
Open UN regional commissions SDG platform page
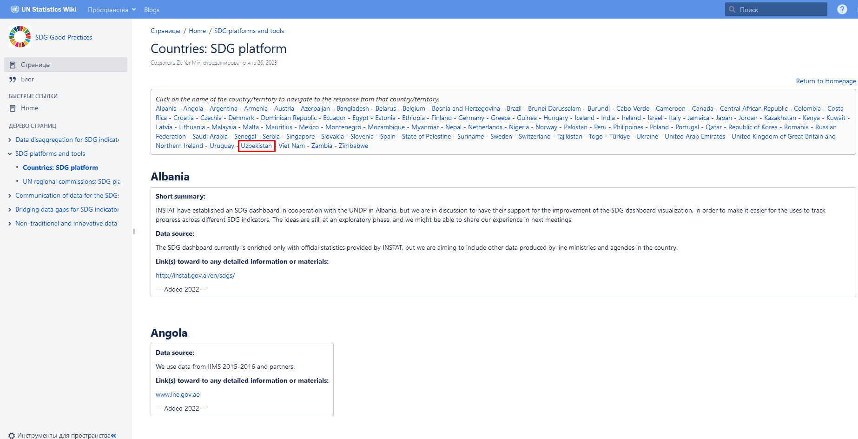71,181
